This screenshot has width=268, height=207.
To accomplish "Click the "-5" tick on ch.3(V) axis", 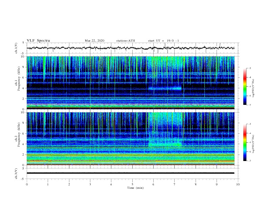I will coord(23,179).
